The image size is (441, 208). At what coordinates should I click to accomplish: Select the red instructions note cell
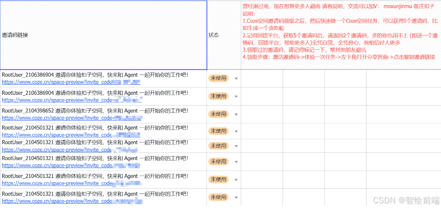tap(341, 35)
